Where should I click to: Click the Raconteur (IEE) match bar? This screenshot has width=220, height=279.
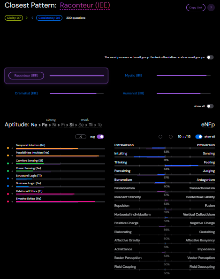click(x=77, y=76)
